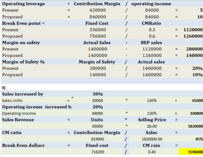Click the CM ratio value 0.3
This screenshot has width=203, height=157.
point(152,30)
